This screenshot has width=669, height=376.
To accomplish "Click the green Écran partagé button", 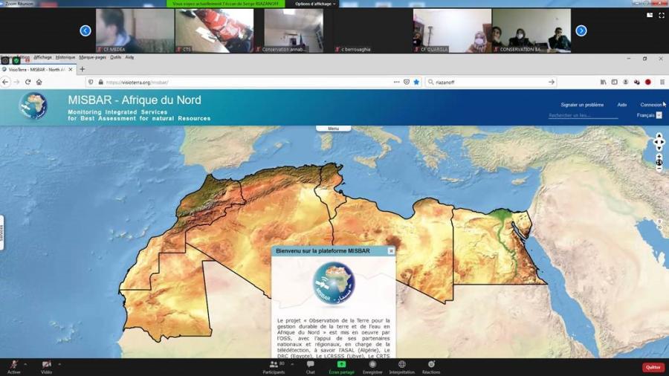I will [x=341, y=367].
